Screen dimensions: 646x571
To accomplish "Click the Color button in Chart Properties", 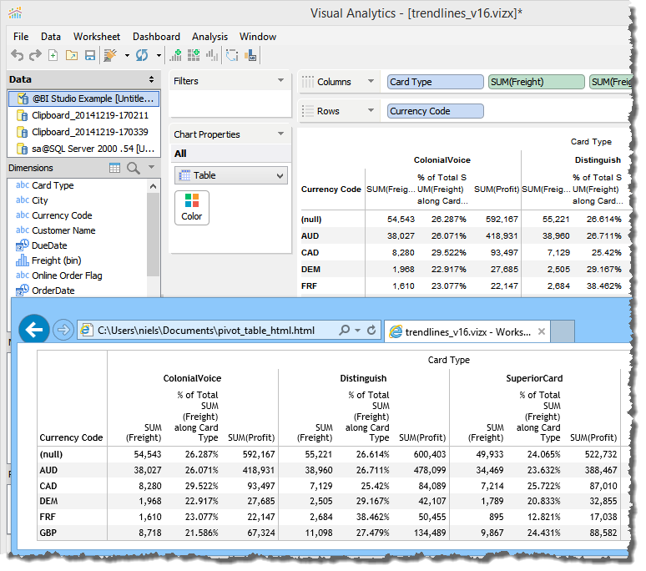I will pyautogui.click(x=191, y=207).
